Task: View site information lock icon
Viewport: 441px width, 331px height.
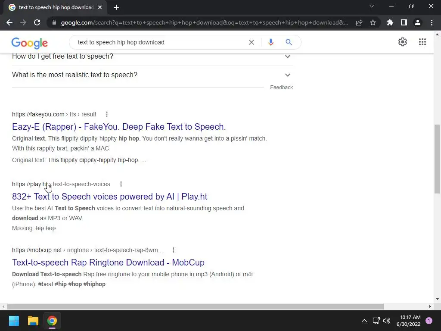Action: point(54,22)
